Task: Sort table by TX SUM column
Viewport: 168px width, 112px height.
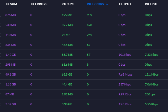Action: coord(11,4)
